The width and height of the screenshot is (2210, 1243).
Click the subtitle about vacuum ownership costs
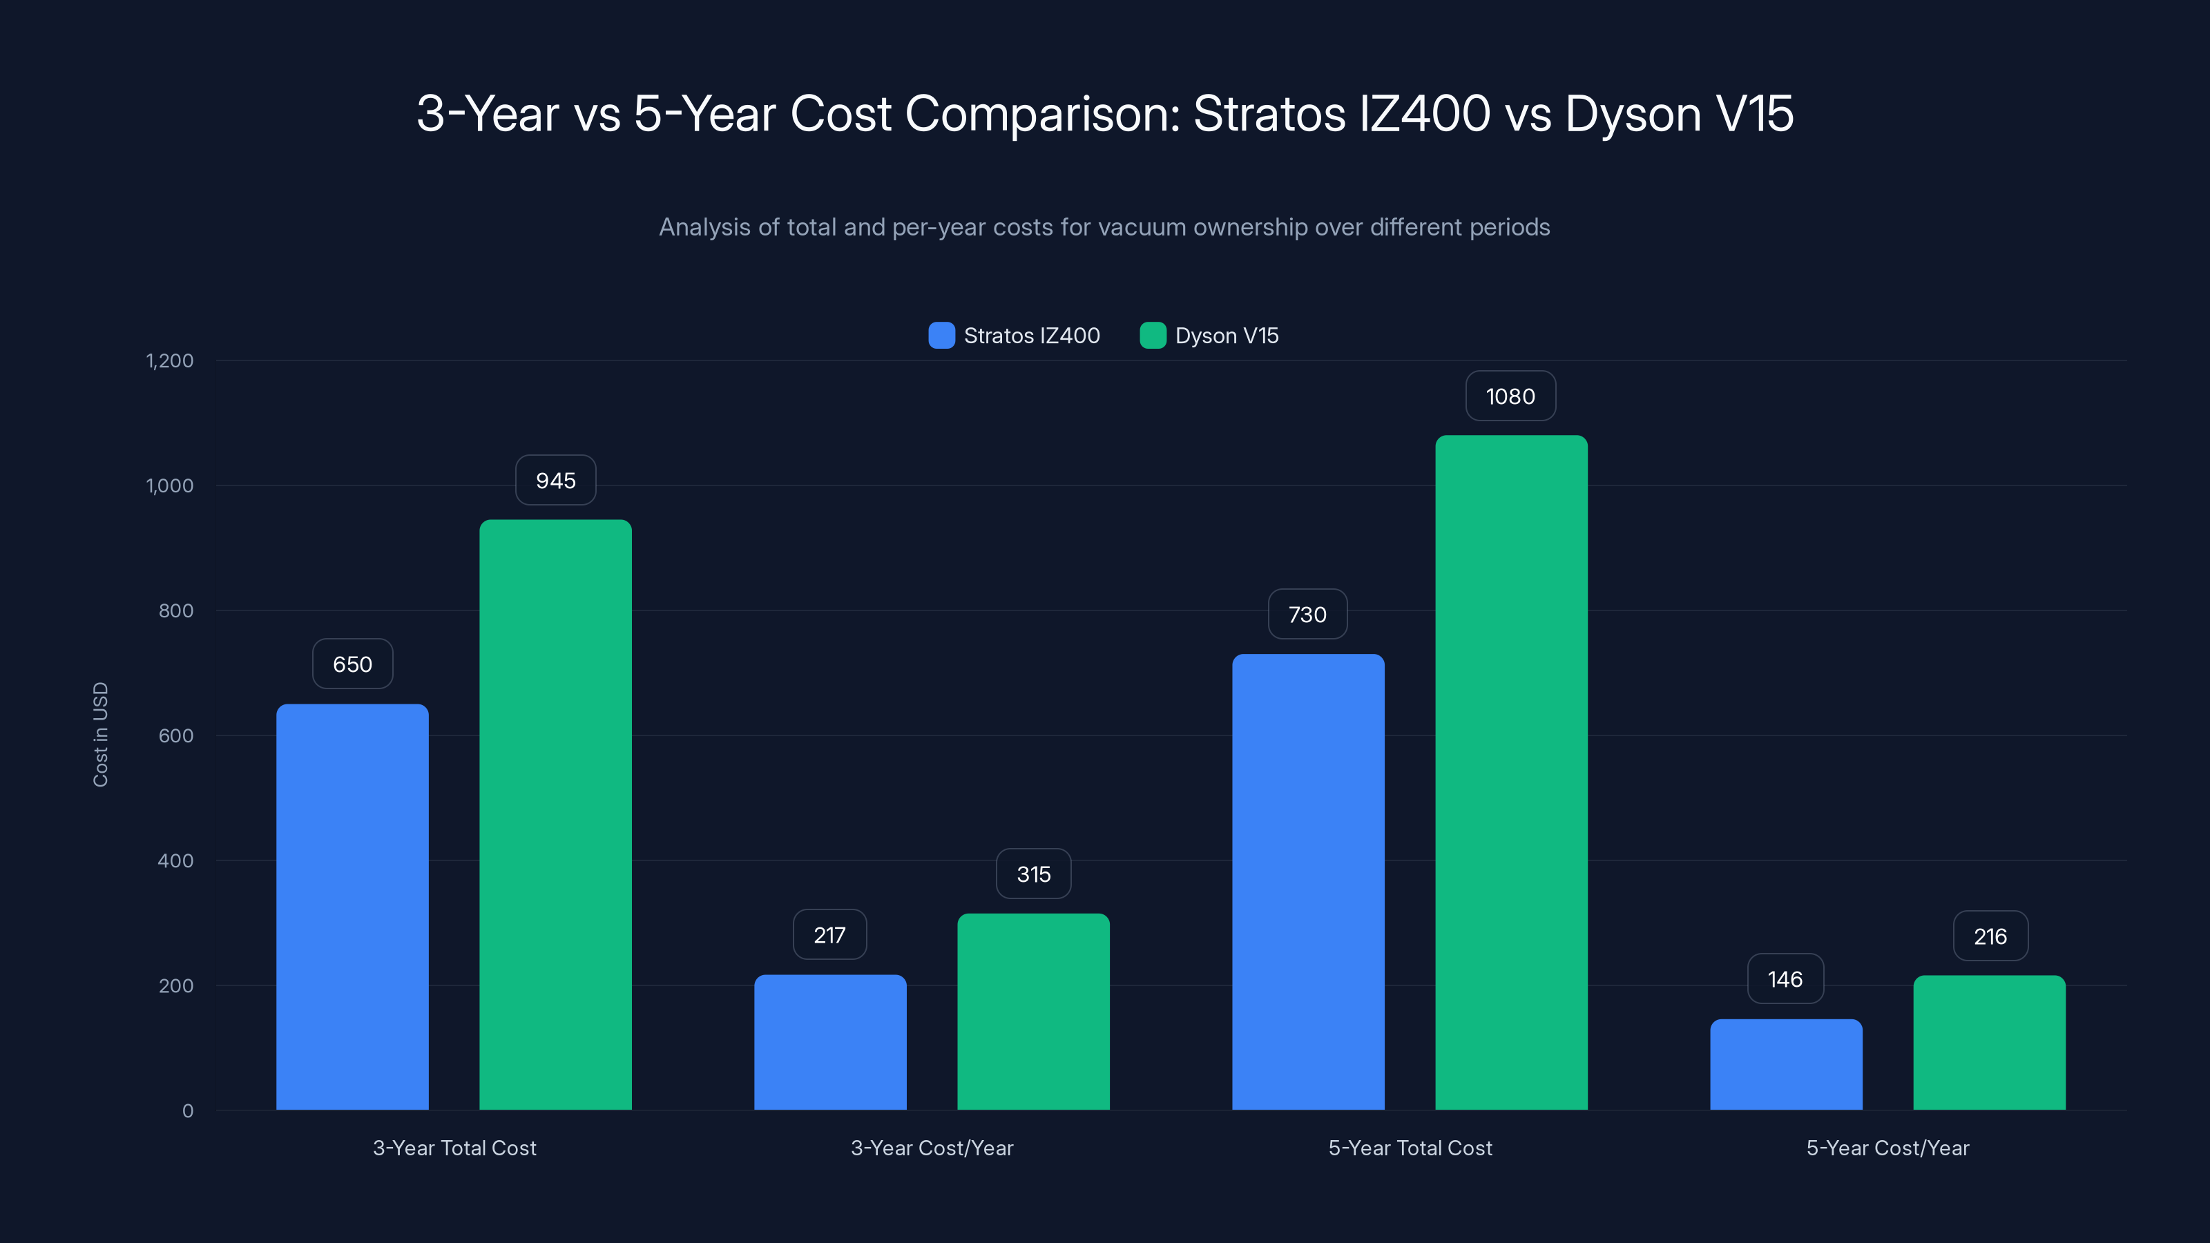tap(1104, 227)
